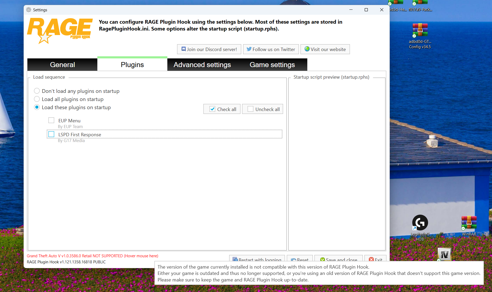Screen dimensions: 492x292
Task: Minimize the Settings window
Action: 351,10
